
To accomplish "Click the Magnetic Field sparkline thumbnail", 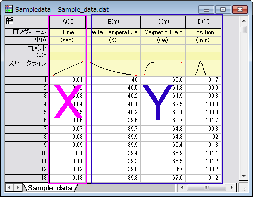I will [x=163, y=68].
